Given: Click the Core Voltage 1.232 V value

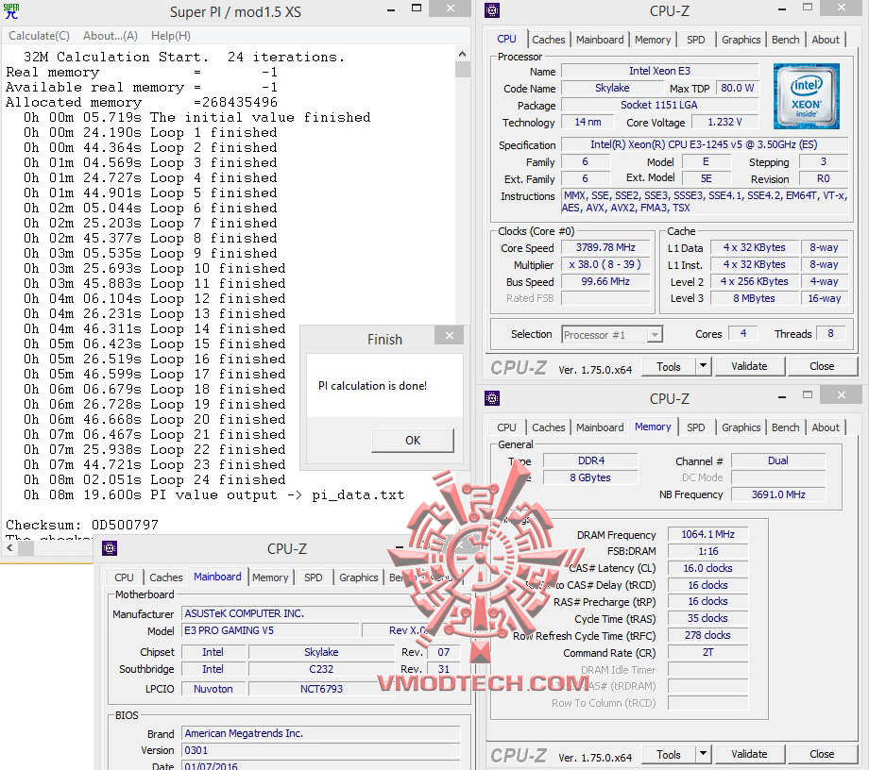Looking at the screenshot, I should (724, 122).
